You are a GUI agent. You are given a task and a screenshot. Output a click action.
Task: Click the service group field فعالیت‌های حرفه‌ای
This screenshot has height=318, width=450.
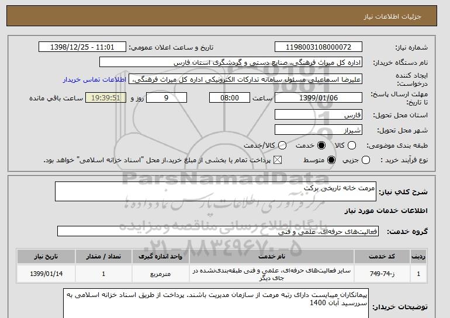pyautogui.click(x=218, y=231)
